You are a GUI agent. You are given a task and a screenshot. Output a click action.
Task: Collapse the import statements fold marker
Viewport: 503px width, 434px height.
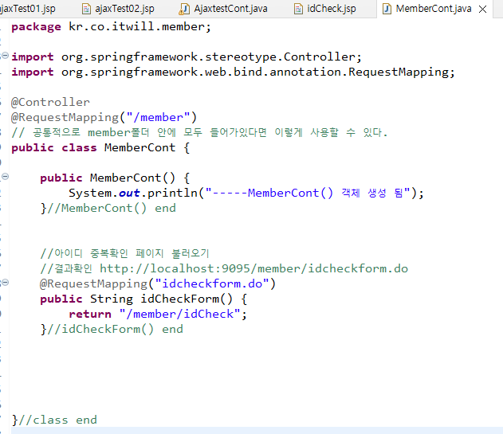5,56
